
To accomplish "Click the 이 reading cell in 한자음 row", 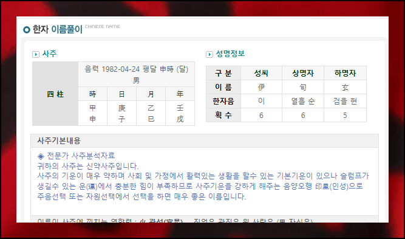I will [261, 101].
